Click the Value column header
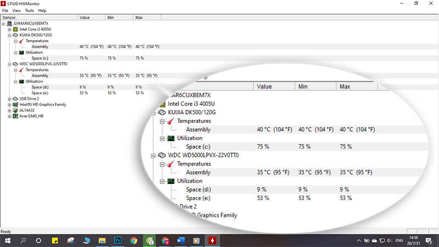Image resolution: width=439 pixels, height=247 pixels. pyautogui.click(x=91, y=18)
